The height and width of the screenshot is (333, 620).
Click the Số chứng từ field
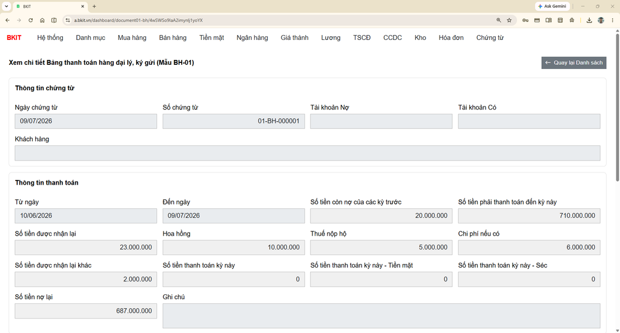click(234, 122)
